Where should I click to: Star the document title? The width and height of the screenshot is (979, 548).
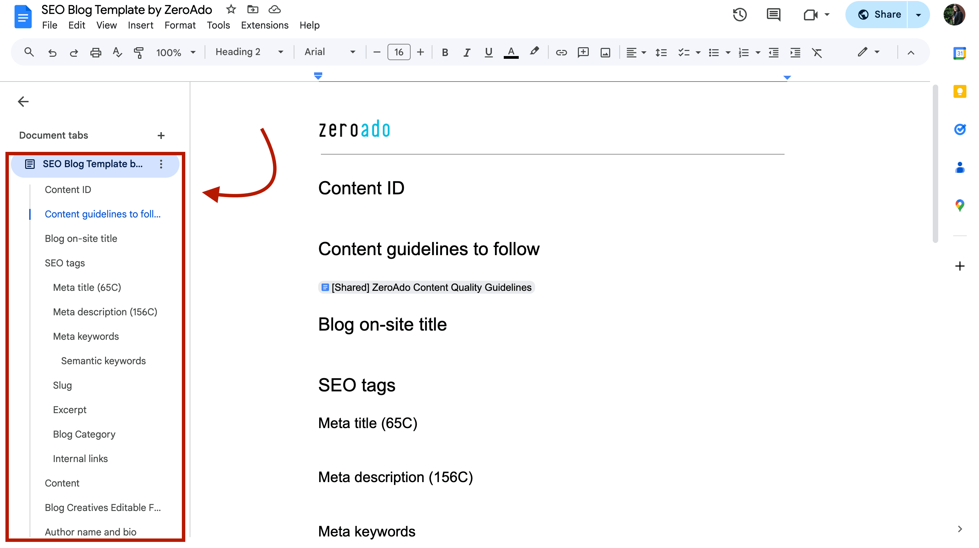click(x=231, y=9)
